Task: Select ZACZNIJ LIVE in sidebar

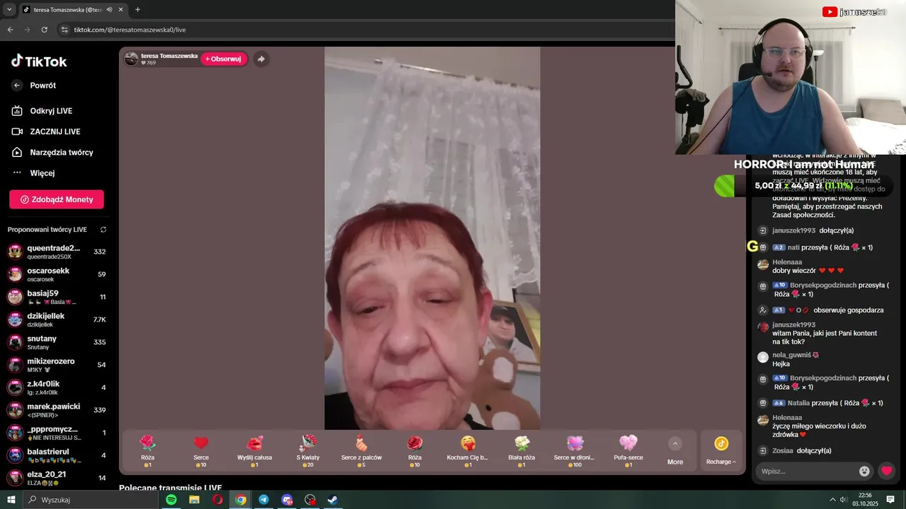Action: point(47,131)
